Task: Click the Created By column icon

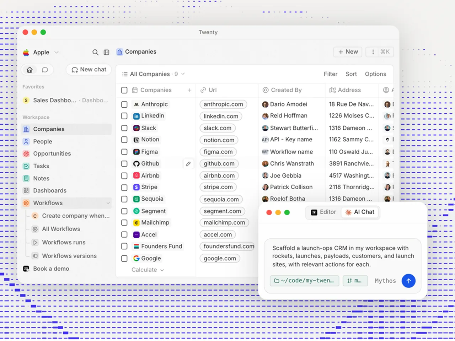Action: tap(266, 90)
